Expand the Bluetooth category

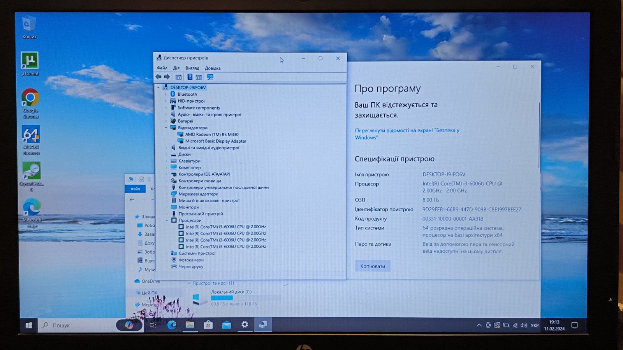point(166,94)
